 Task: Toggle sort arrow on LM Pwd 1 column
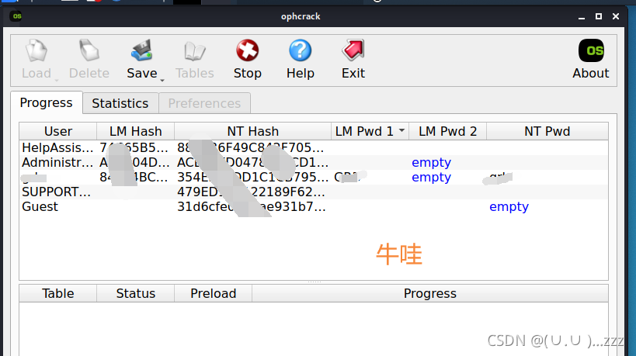(x=401, y=131)
